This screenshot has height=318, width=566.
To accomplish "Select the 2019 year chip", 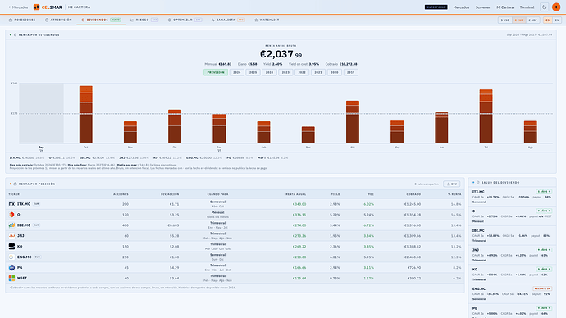I will [x=351, y=72].
